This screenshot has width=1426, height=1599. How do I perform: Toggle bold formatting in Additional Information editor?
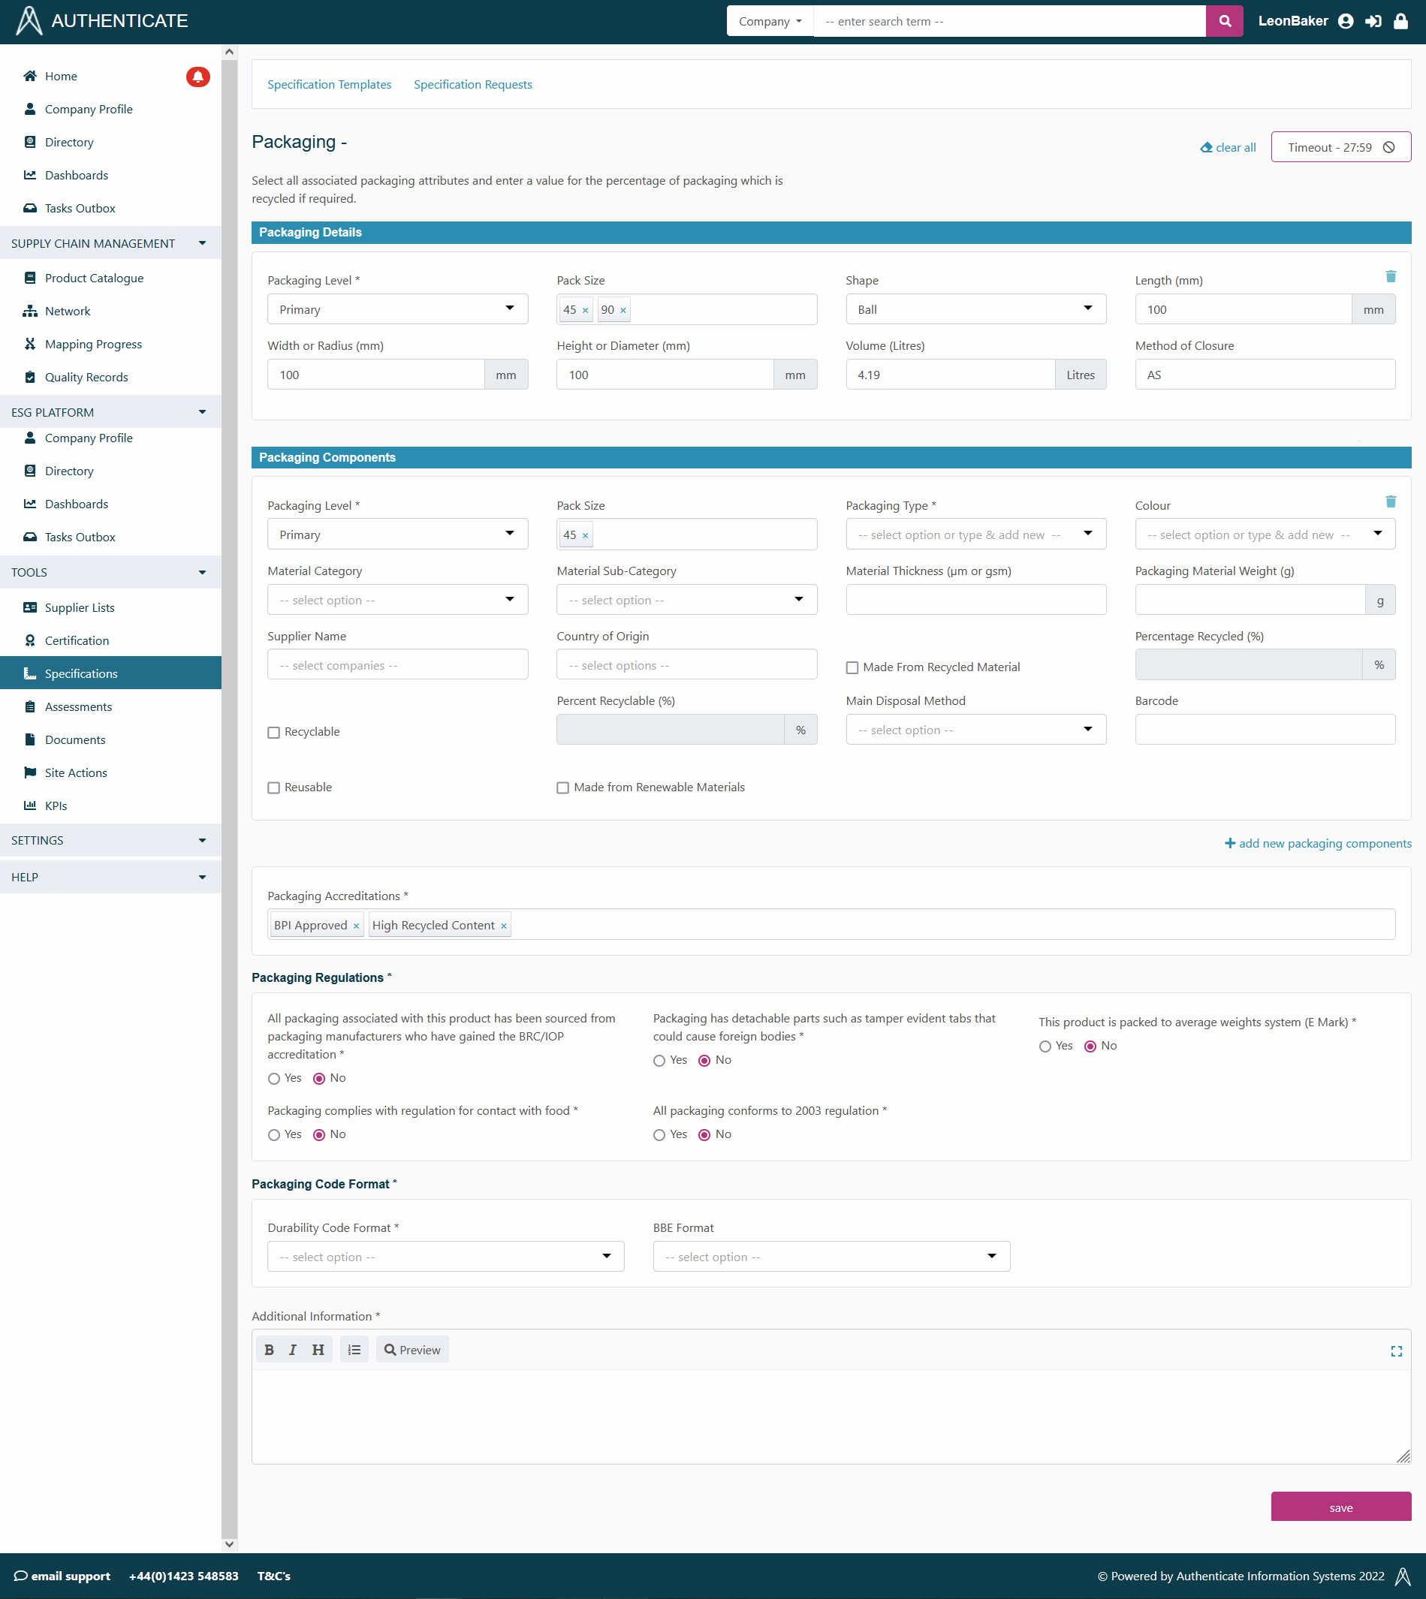(x=269, y=1350)
